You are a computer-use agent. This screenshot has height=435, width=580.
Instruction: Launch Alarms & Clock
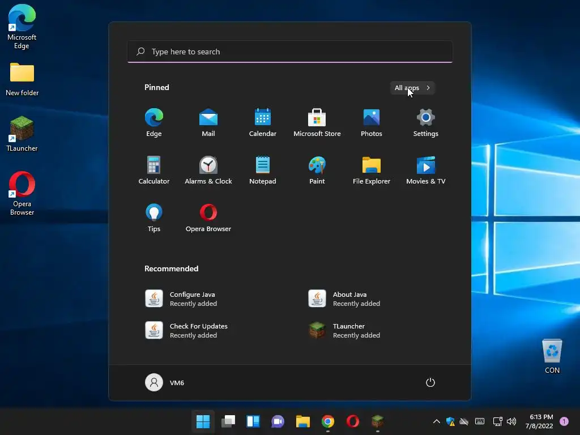click(x=208, y=170)
